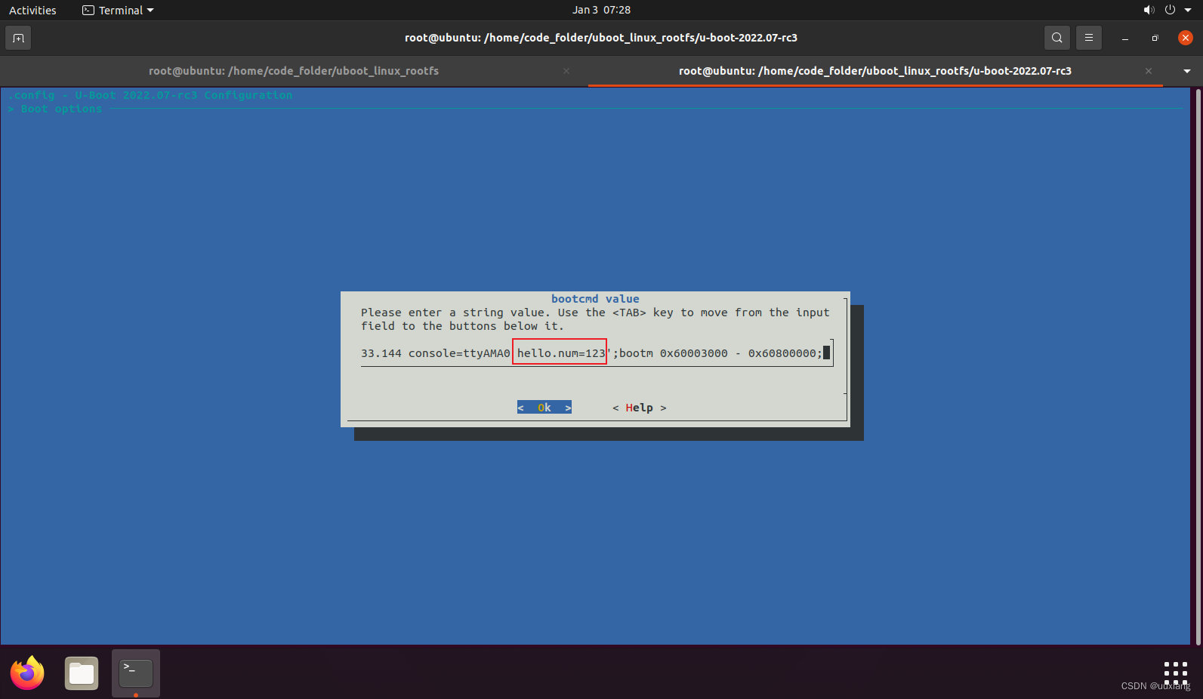Expand the system menu arrow in the top bar
This screenshot has width=1203, height=699.
click(1188, 10)
